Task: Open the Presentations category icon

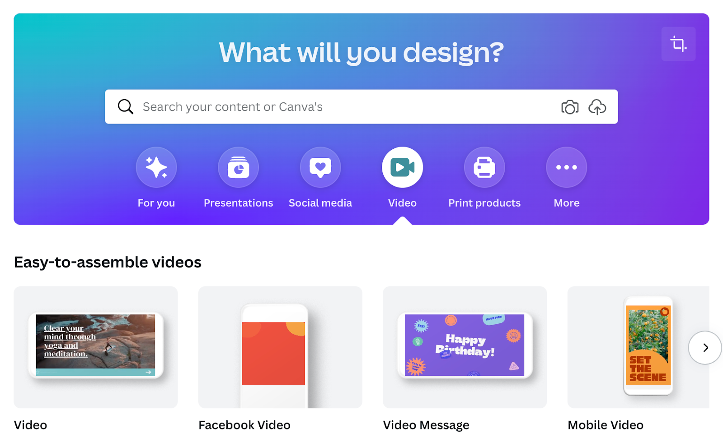Action: click(x=238, y=167)
